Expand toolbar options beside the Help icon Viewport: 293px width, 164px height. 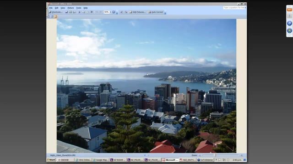click(x=117, y=13)
